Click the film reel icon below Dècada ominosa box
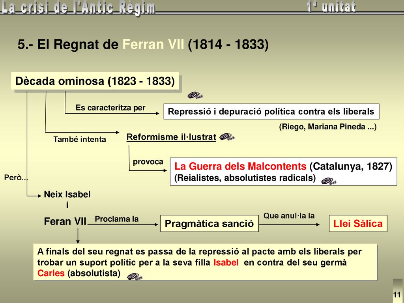 point(195,95)
